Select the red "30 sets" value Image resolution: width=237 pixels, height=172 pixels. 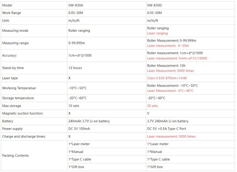click(153, 106)
